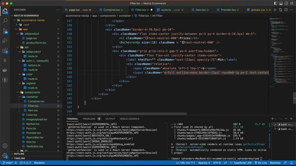296x166 pixels.
Task: Open the Extensions view
Action: [x=5, y=50]
